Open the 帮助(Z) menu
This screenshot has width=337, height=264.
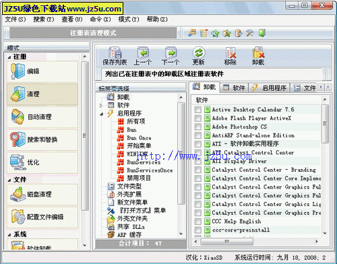point(157,20)
